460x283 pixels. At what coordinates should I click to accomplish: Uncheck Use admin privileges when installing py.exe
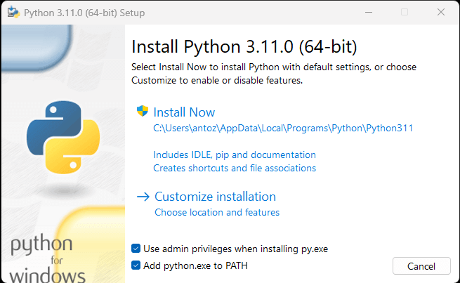tap(136, 249)
